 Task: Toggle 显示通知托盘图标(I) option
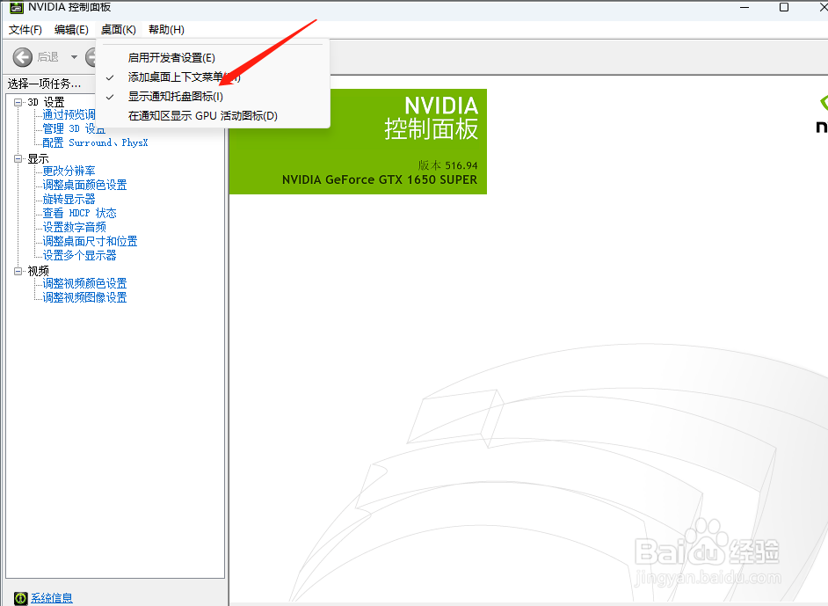(x=213, y=96)
